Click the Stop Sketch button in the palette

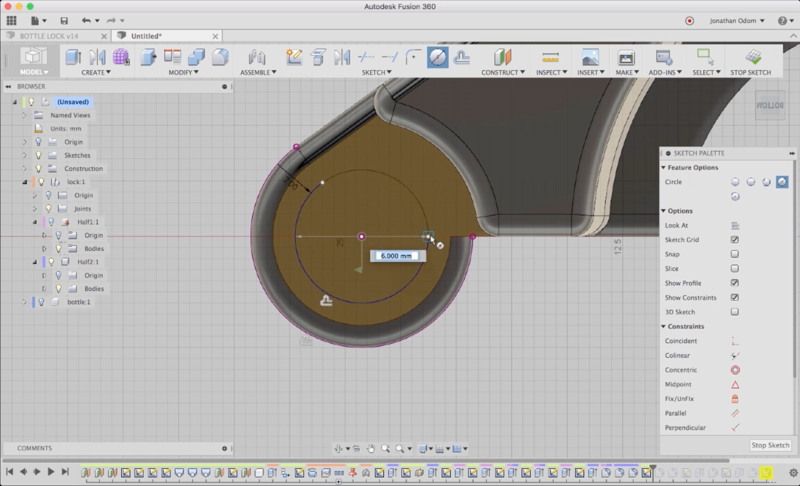click(770, 445)
